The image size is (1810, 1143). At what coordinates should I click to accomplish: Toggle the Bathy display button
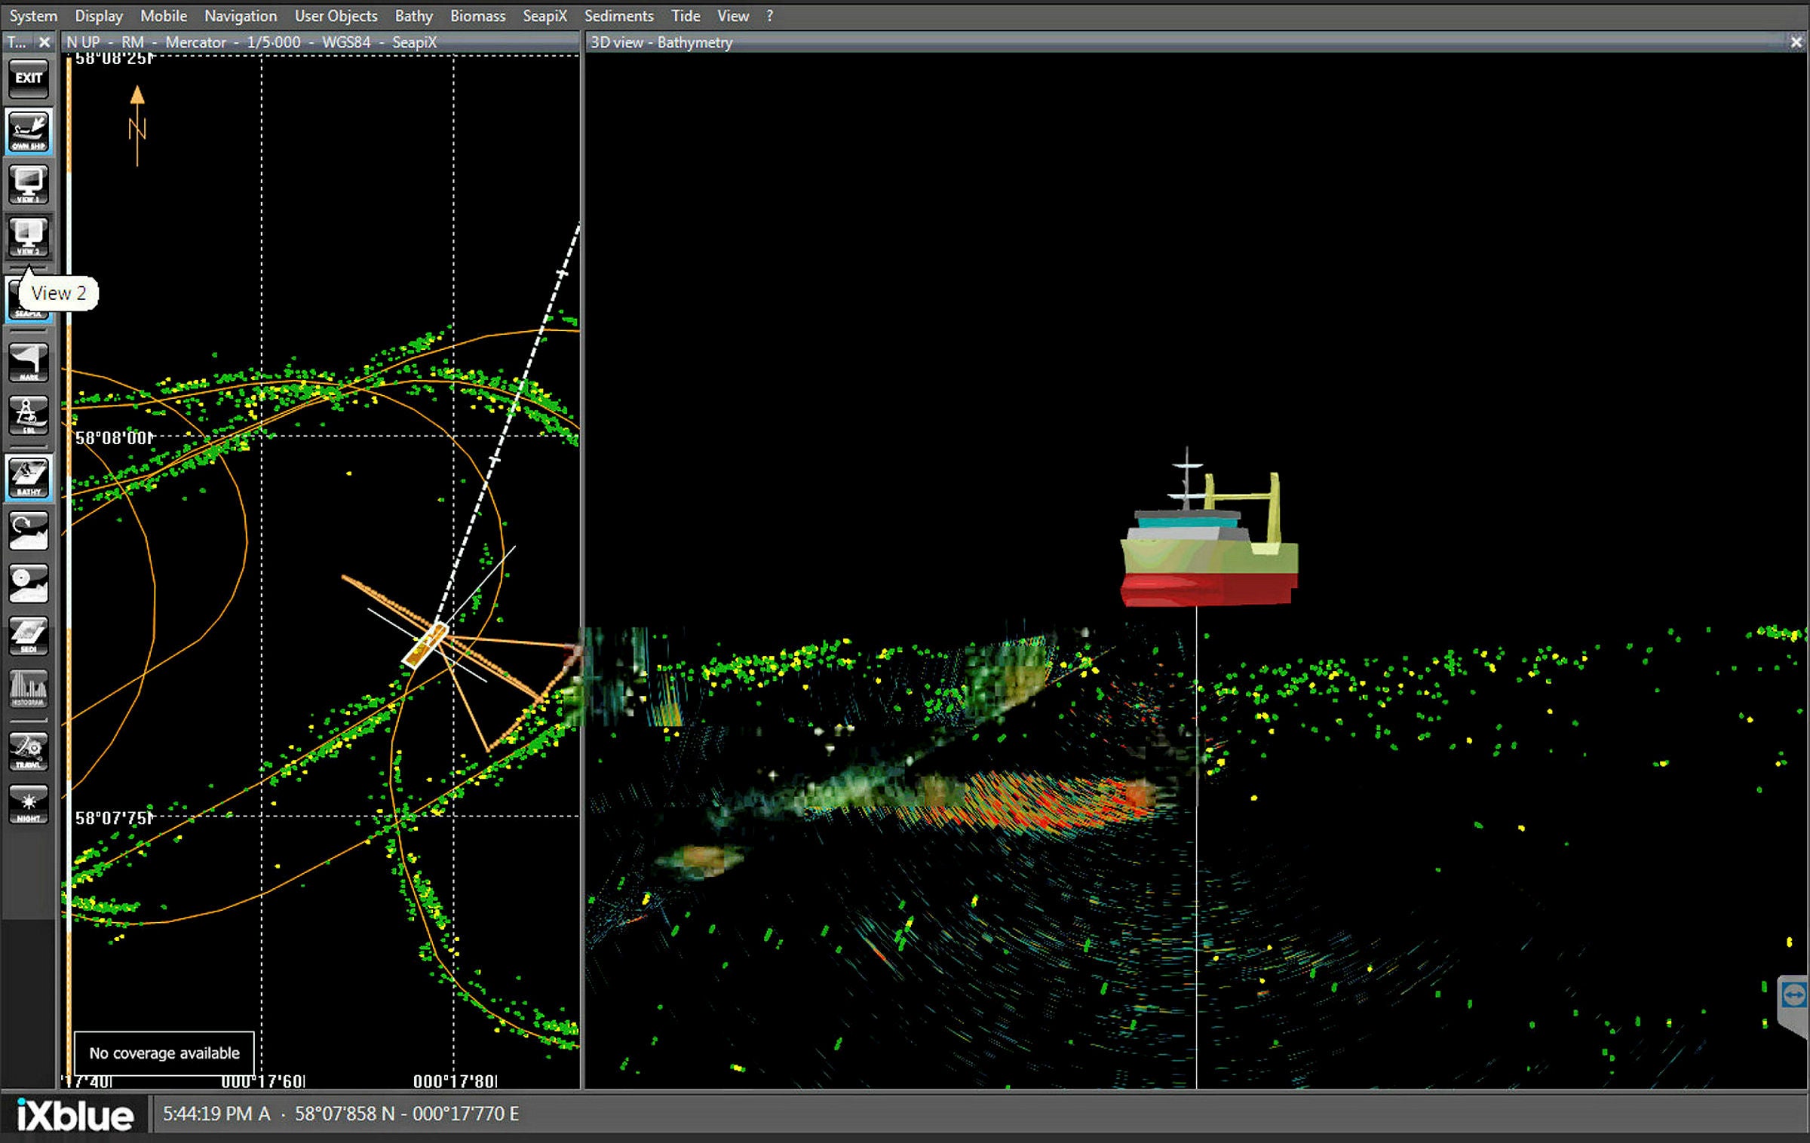click(x=29, y=477)
